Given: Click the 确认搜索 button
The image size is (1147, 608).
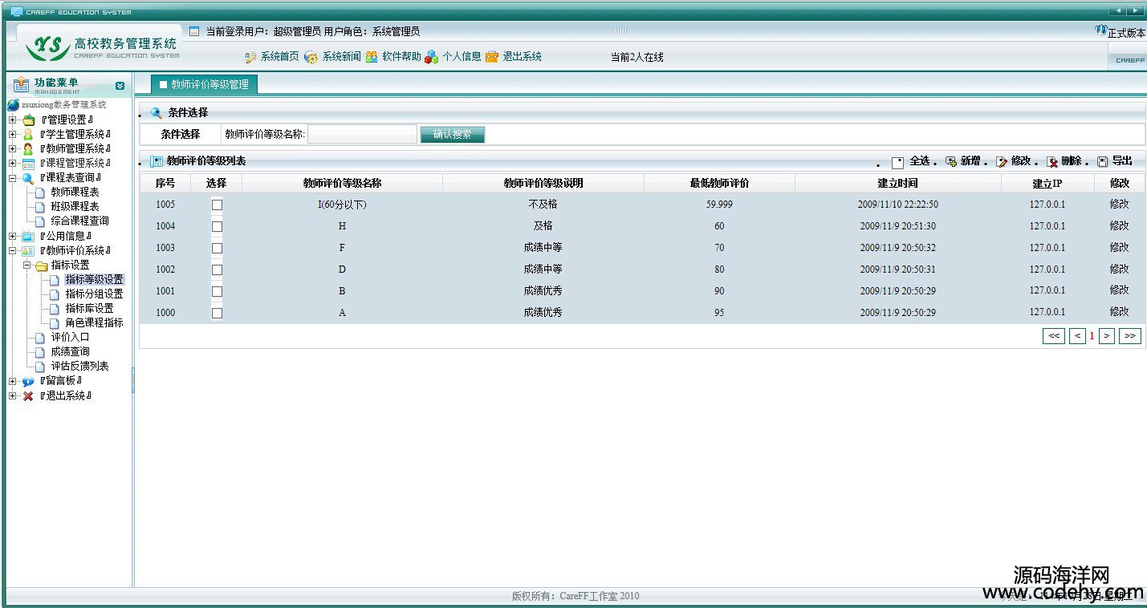Looking at the screenshot, I should coord(452,135).
